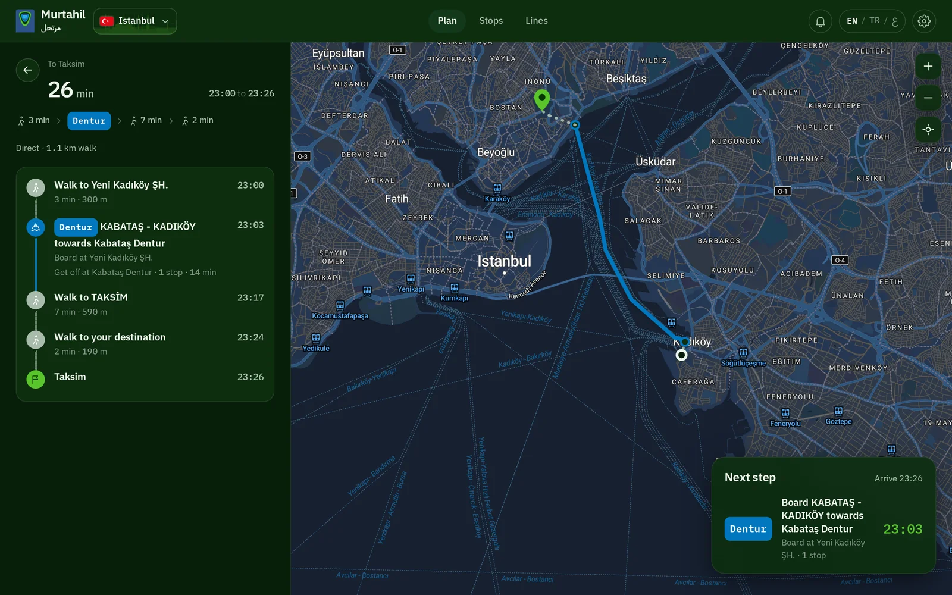Screen dimensions: 952x595
Task: Click the ferry icon on Dentur step
Action: point(36,227)
